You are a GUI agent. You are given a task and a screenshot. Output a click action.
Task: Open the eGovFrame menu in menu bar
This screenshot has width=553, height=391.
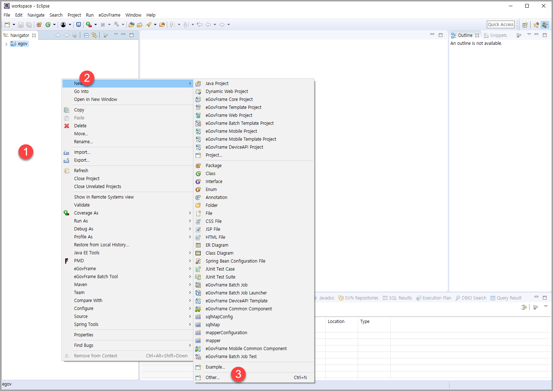pos(110,15)
